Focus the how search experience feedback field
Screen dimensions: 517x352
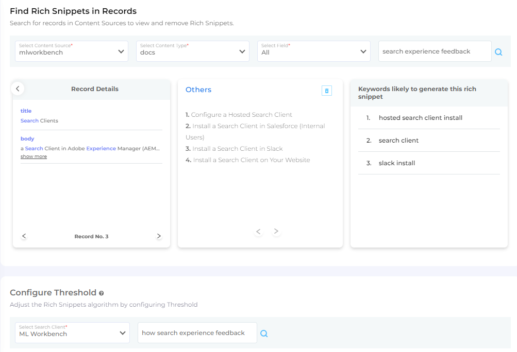coord(197,333)
